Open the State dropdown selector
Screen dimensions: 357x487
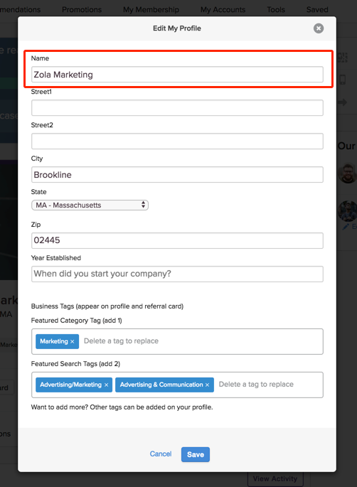(x=90, y=205)
